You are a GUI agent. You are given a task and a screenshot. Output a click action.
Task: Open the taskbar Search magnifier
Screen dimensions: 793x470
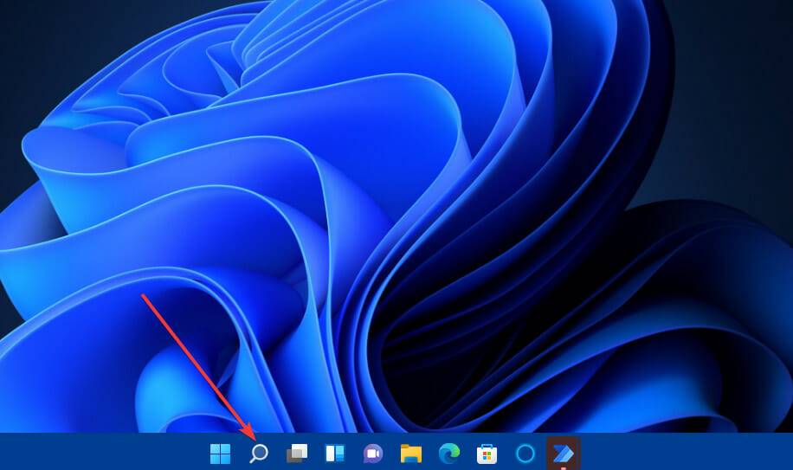pos(259,454)
